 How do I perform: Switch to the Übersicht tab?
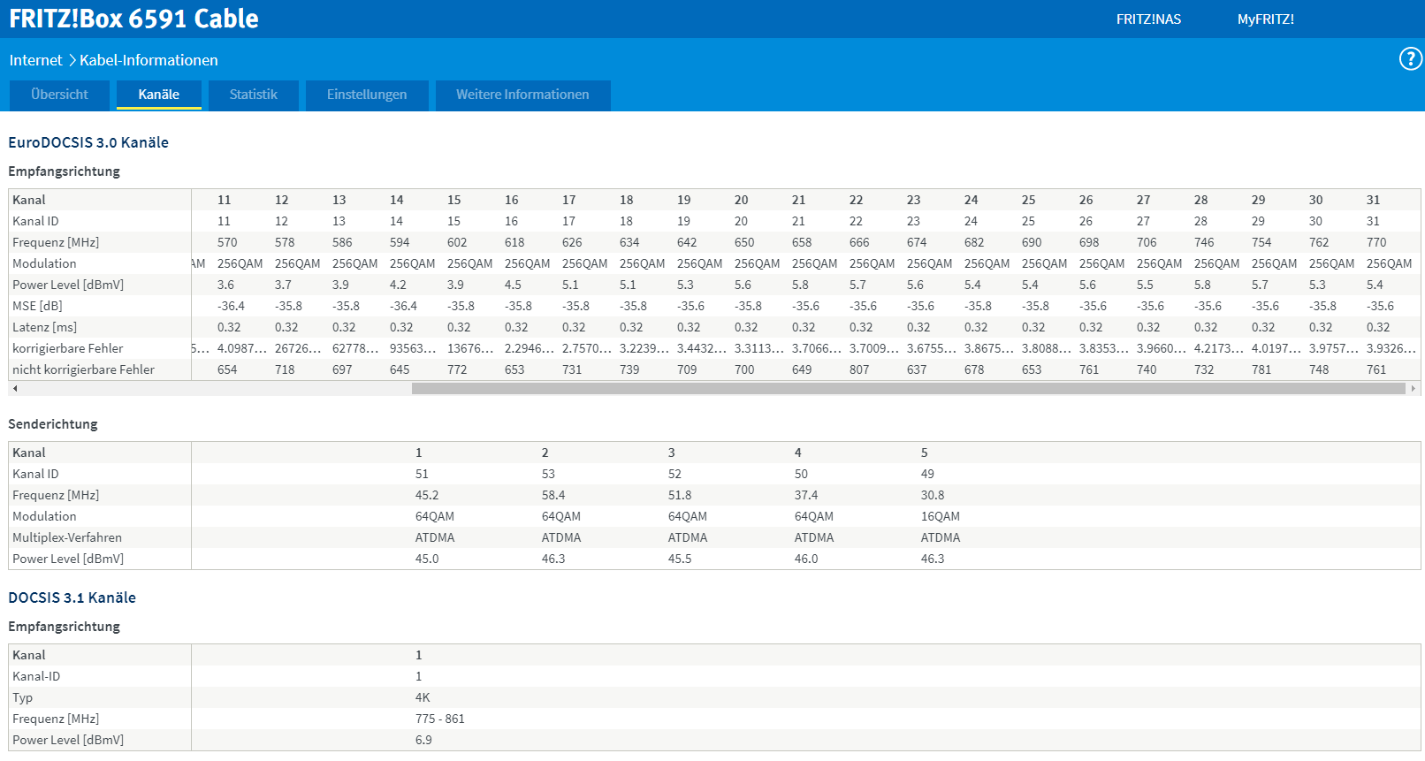[59, 95]
